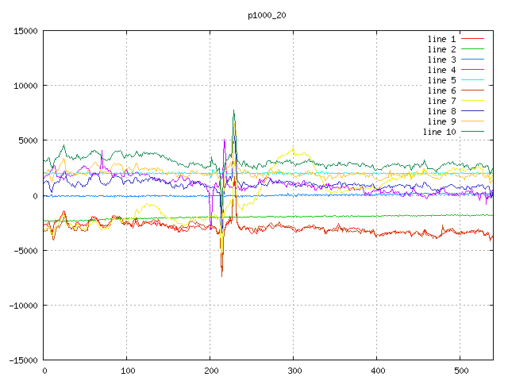Click the color sample next to line 9
Screen dimensions: 508x381
472,121
